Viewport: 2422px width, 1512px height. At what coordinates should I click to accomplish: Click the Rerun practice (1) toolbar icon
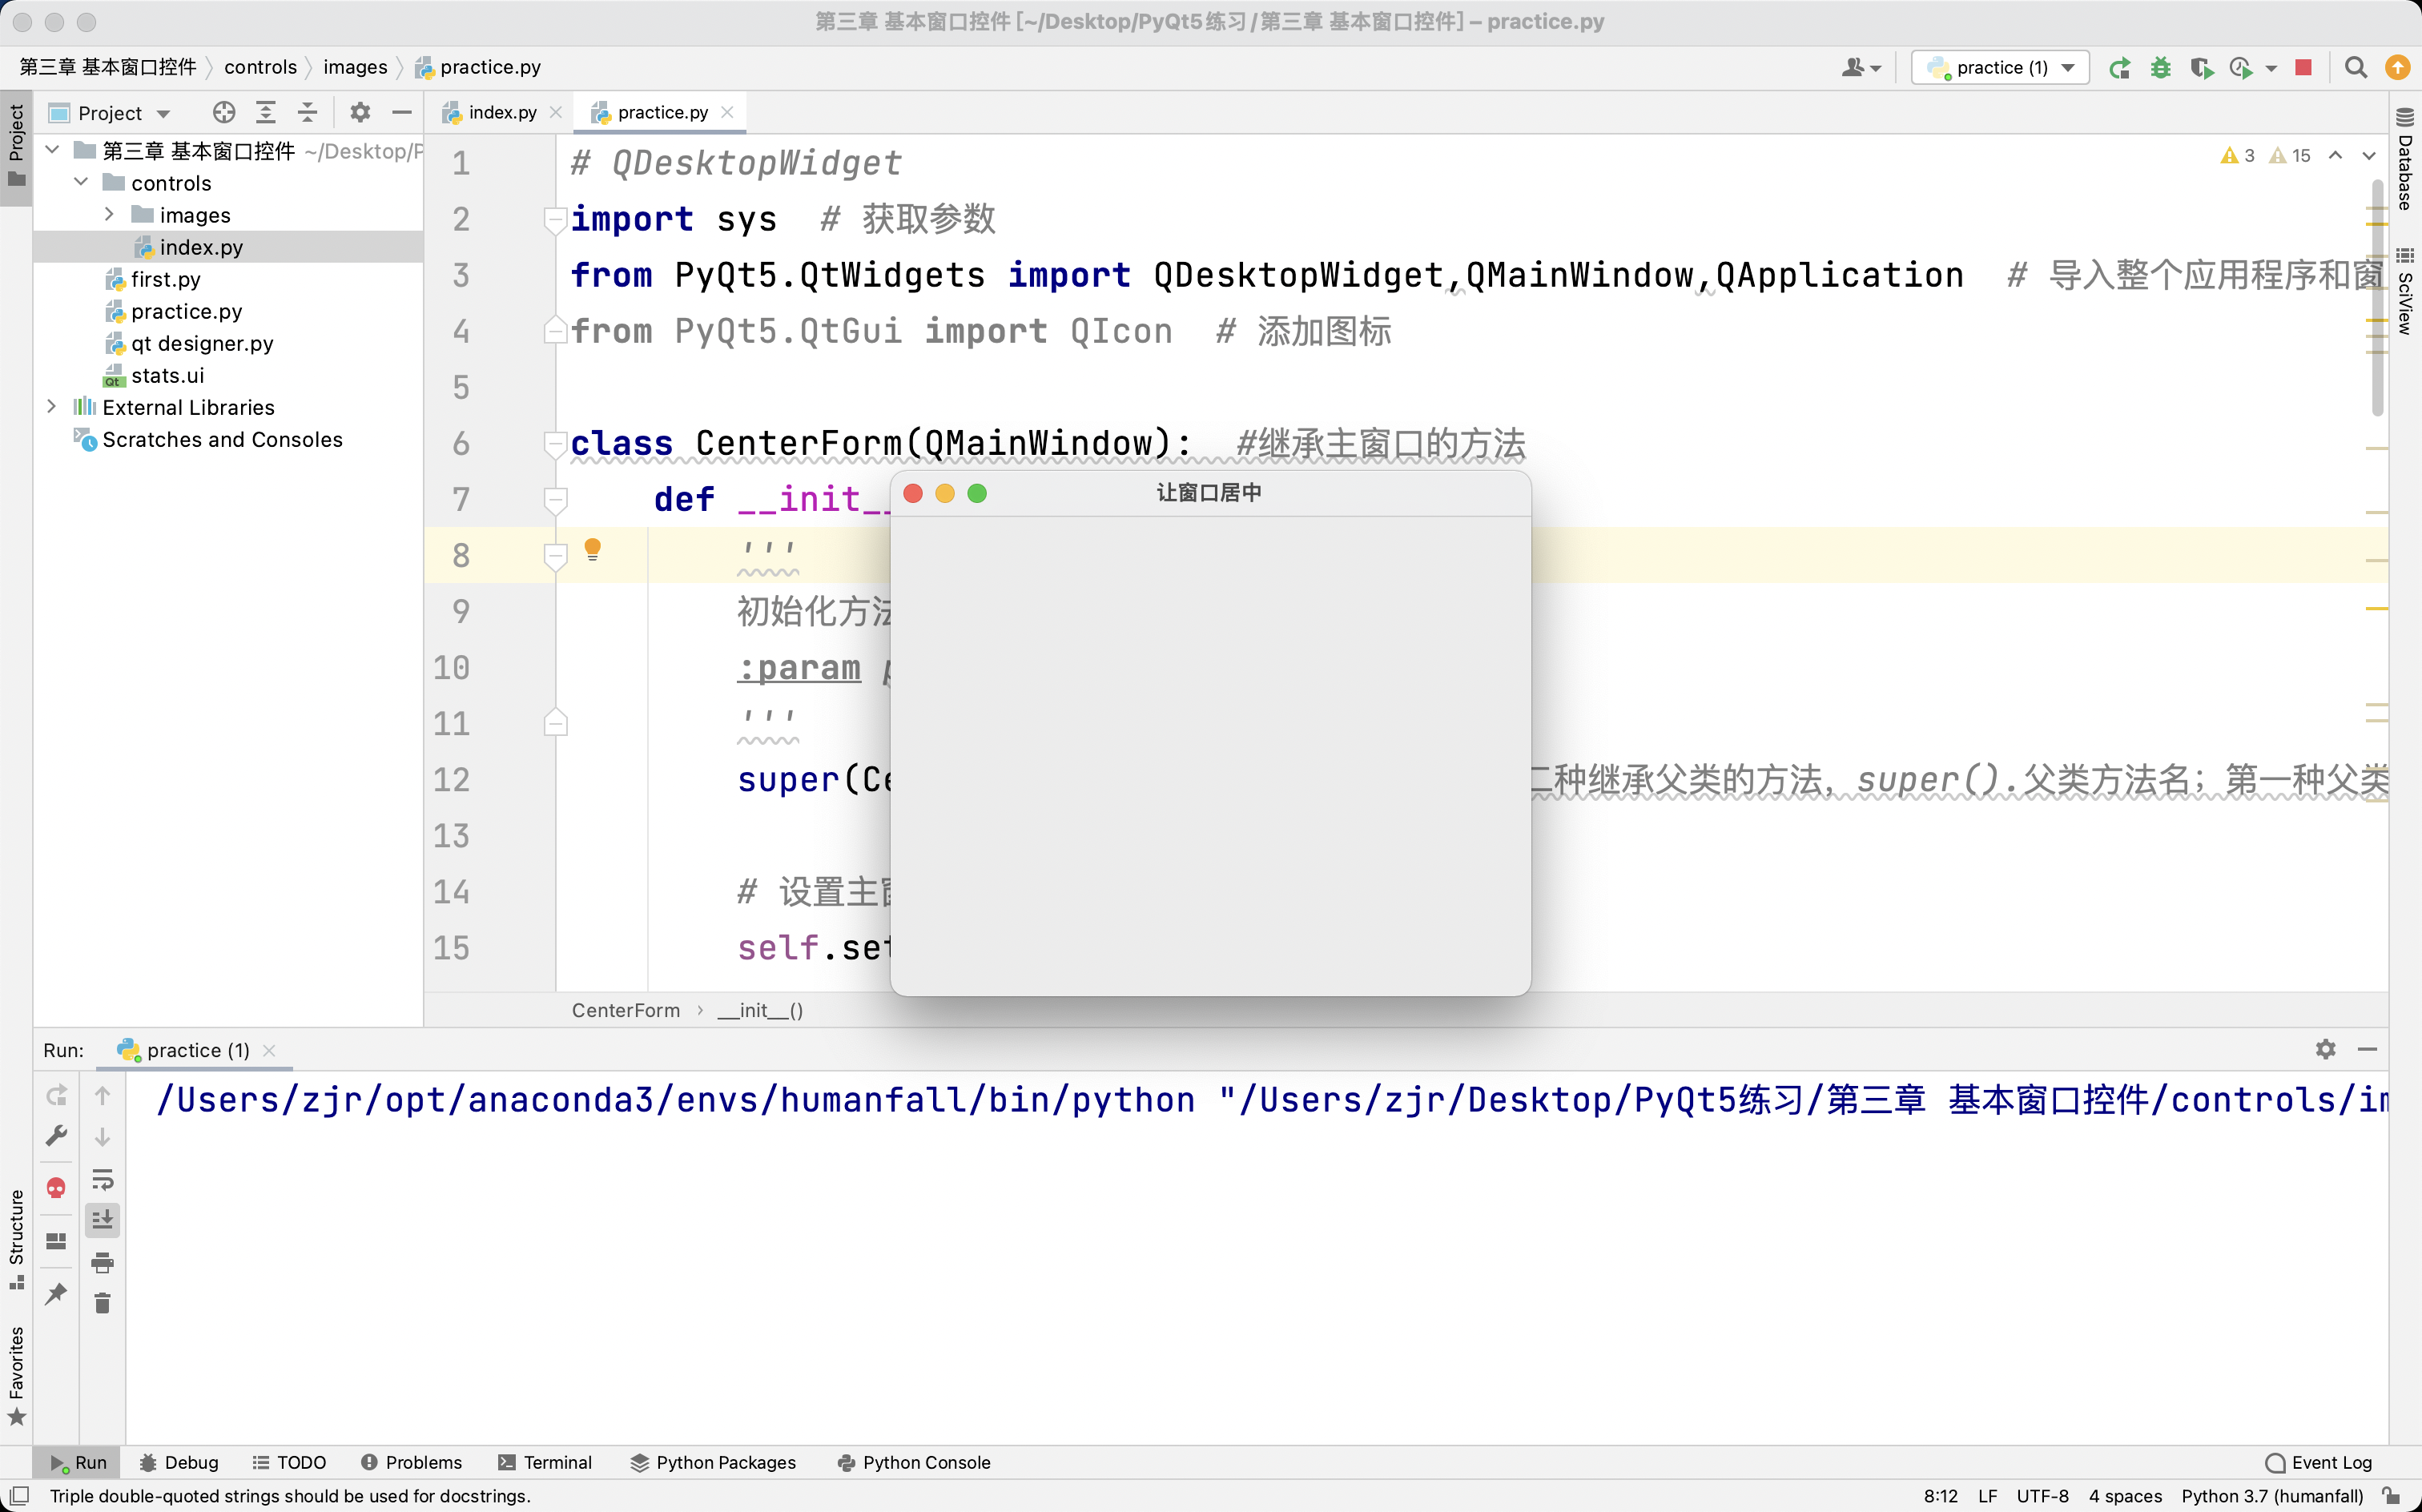coord(2119,68)
